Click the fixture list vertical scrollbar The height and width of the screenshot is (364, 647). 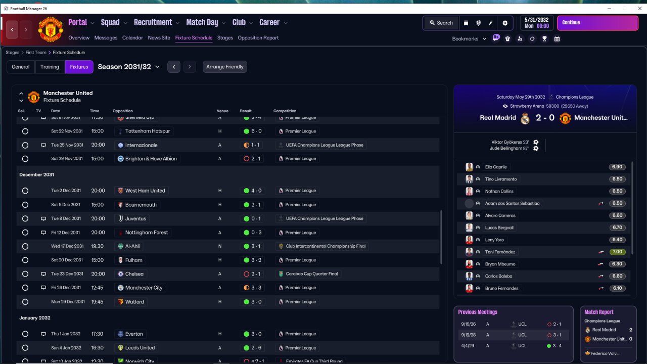coord(441,237)
